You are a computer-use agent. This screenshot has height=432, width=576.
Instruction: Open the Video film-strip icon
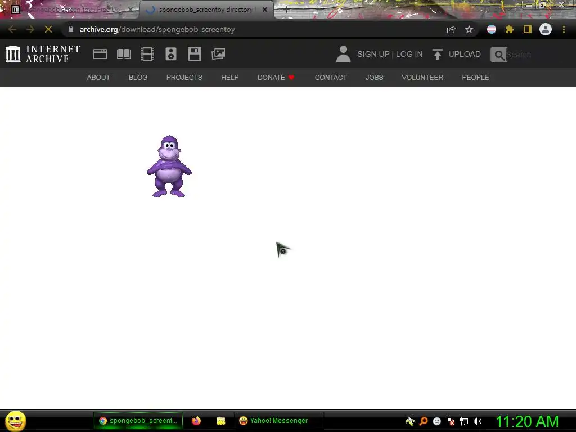pyautogui.click(x=147, y=54)
